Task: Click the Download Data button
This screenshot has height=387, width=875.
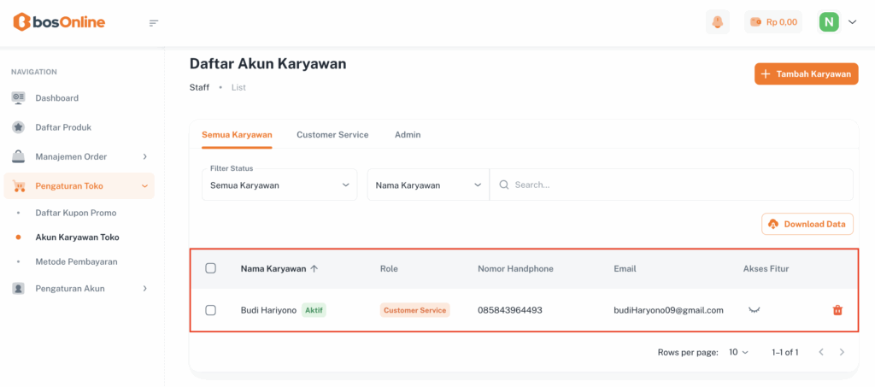Action: (x=807, y=224)
